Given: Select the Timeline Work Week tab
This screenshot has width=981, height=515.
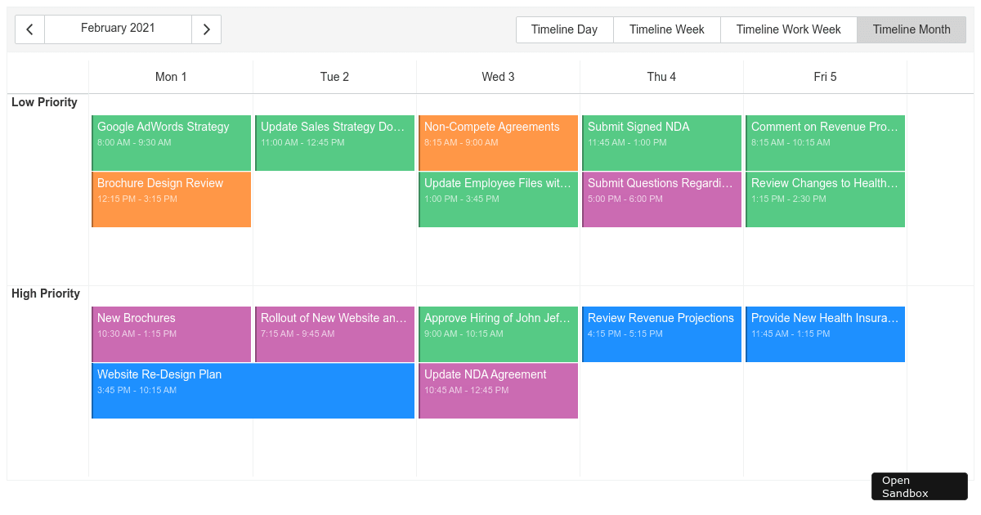Looking at the screenshot, I should coord(787,29).
